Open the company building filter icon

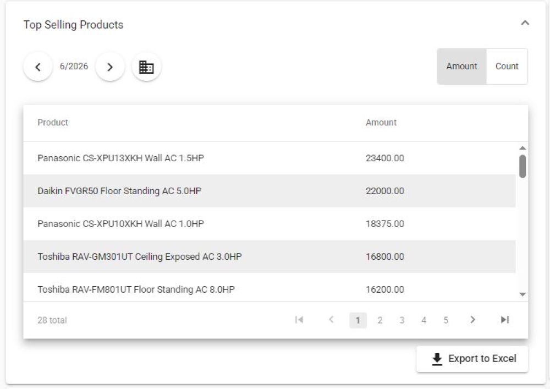click(146, 67)
